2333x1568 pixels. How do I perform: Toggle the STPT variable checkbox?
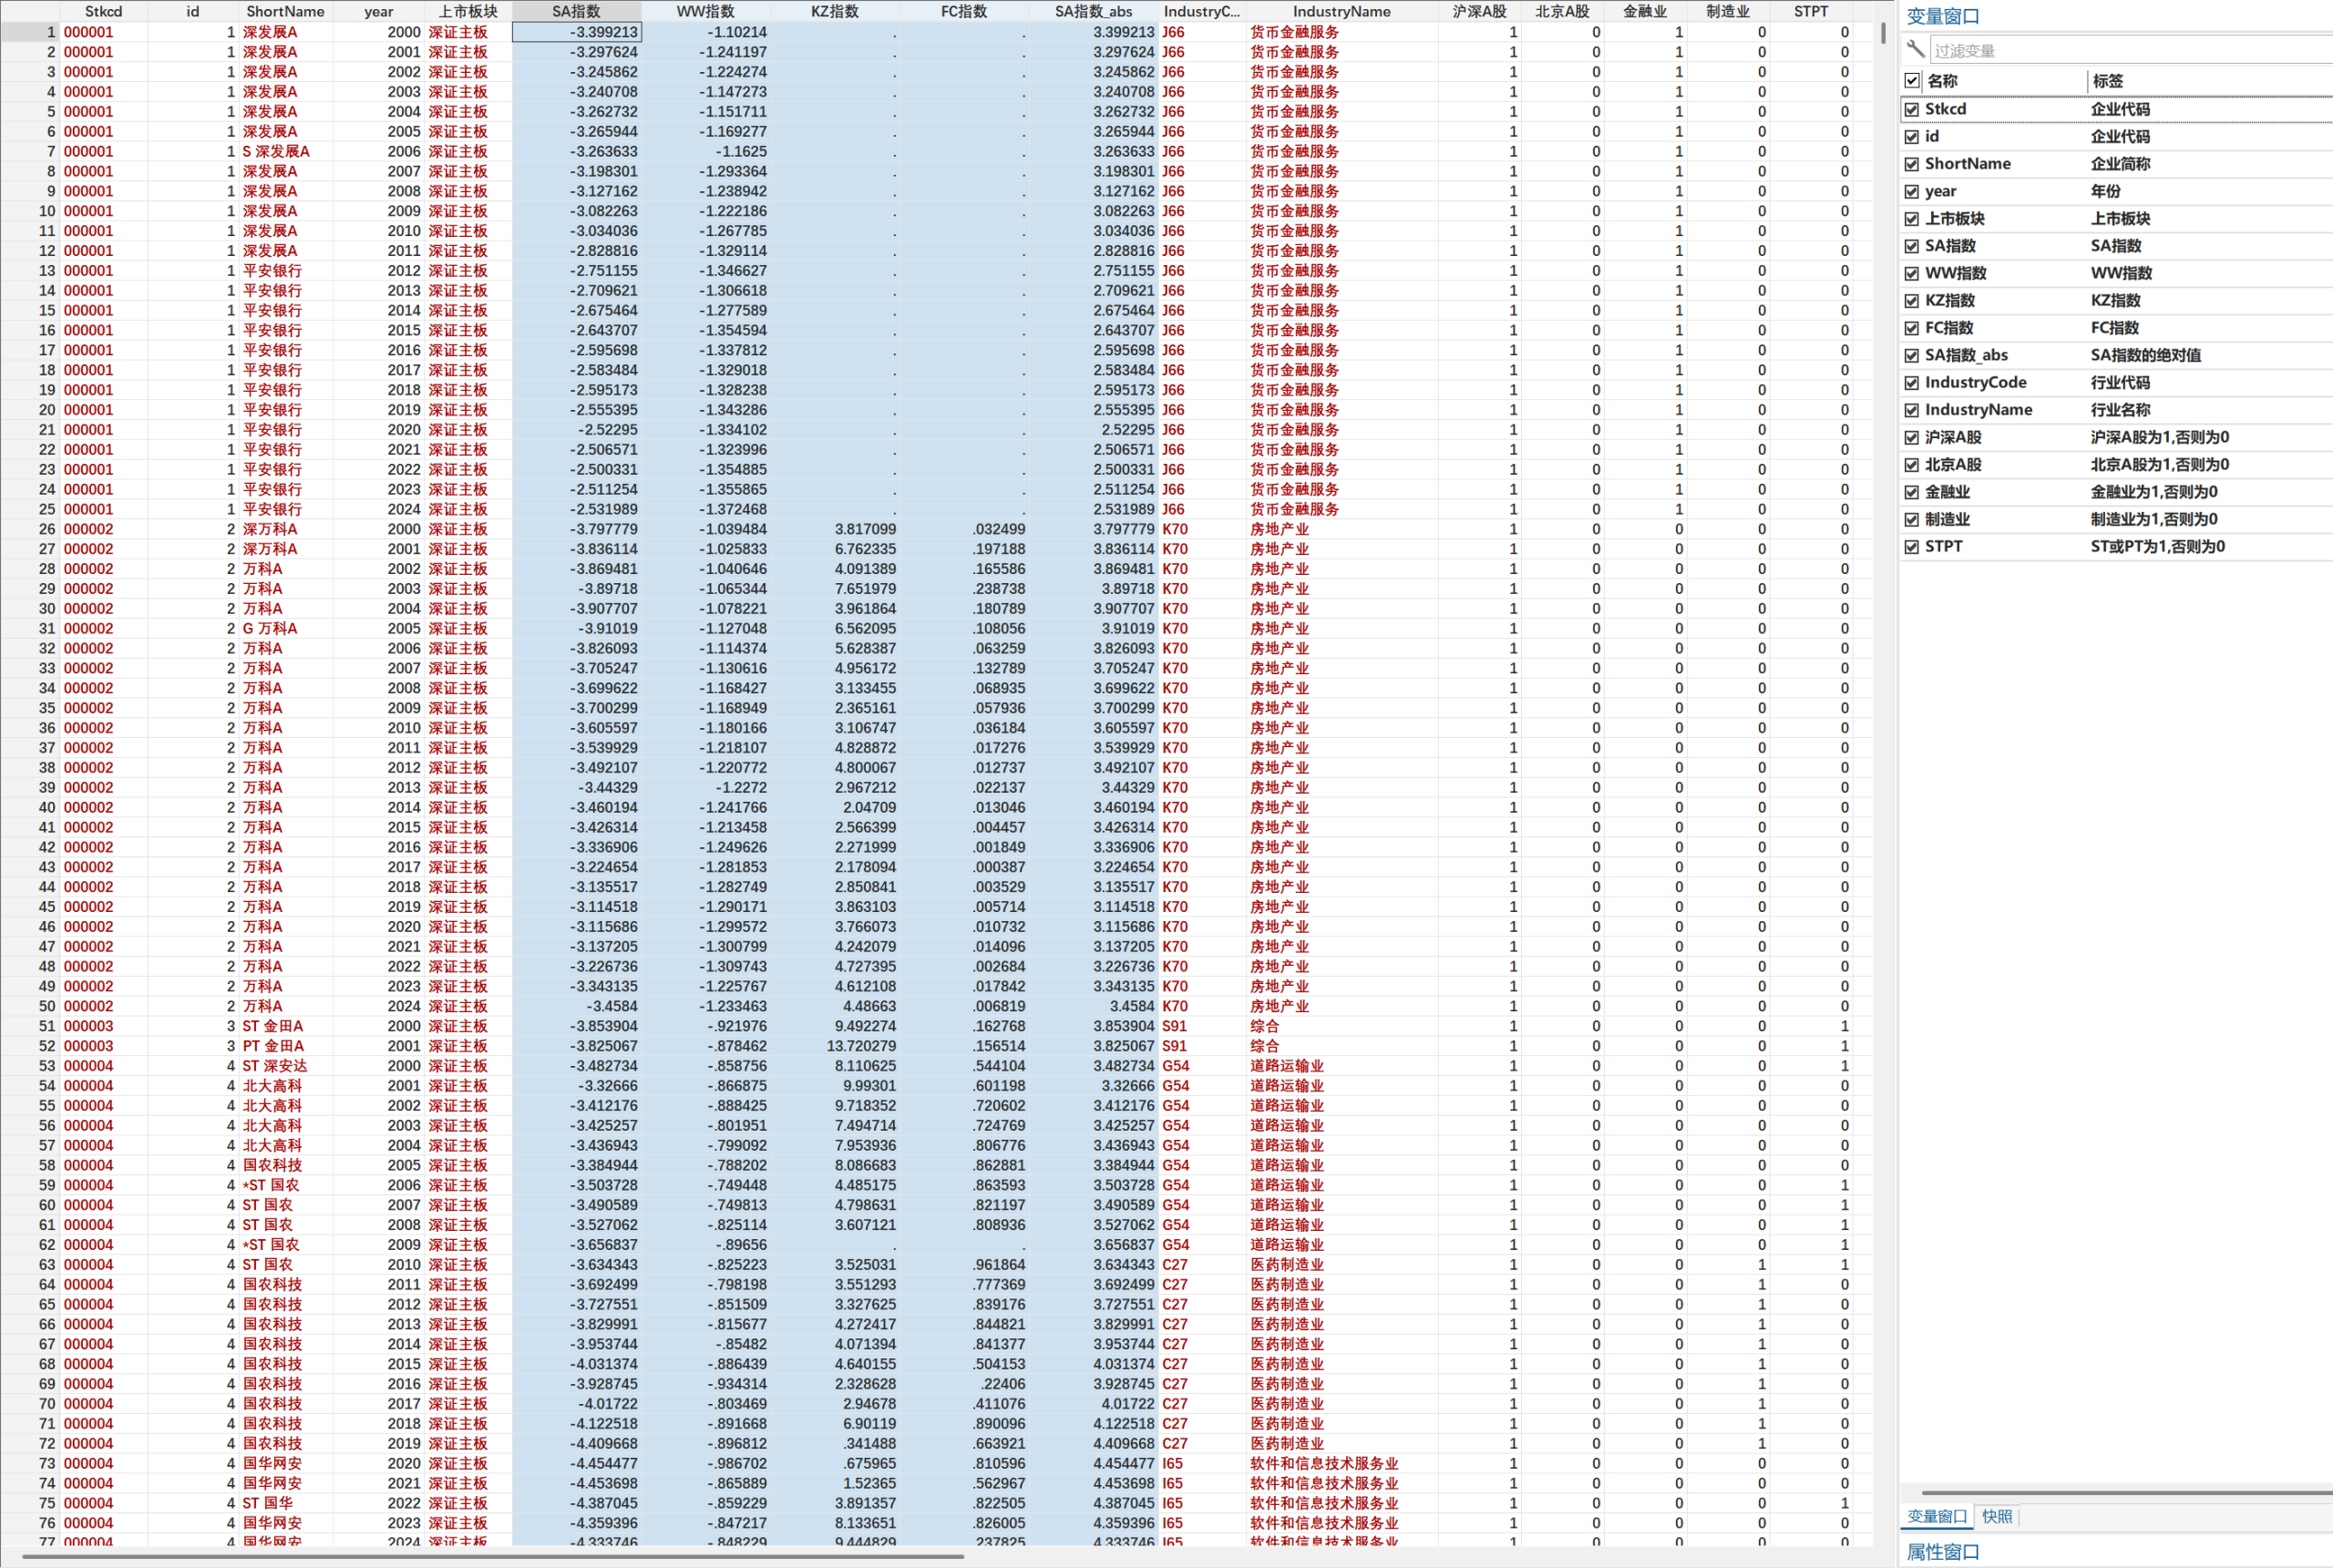click(1912, 547)
